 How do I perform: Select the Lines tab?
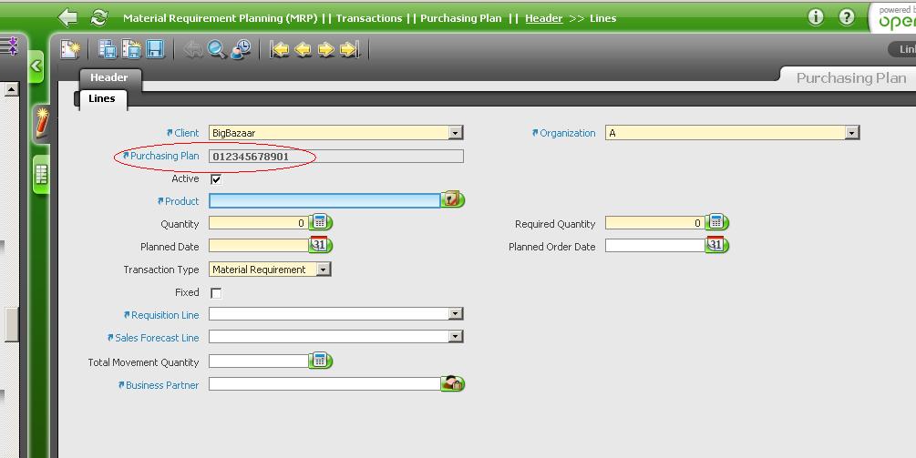102,98
